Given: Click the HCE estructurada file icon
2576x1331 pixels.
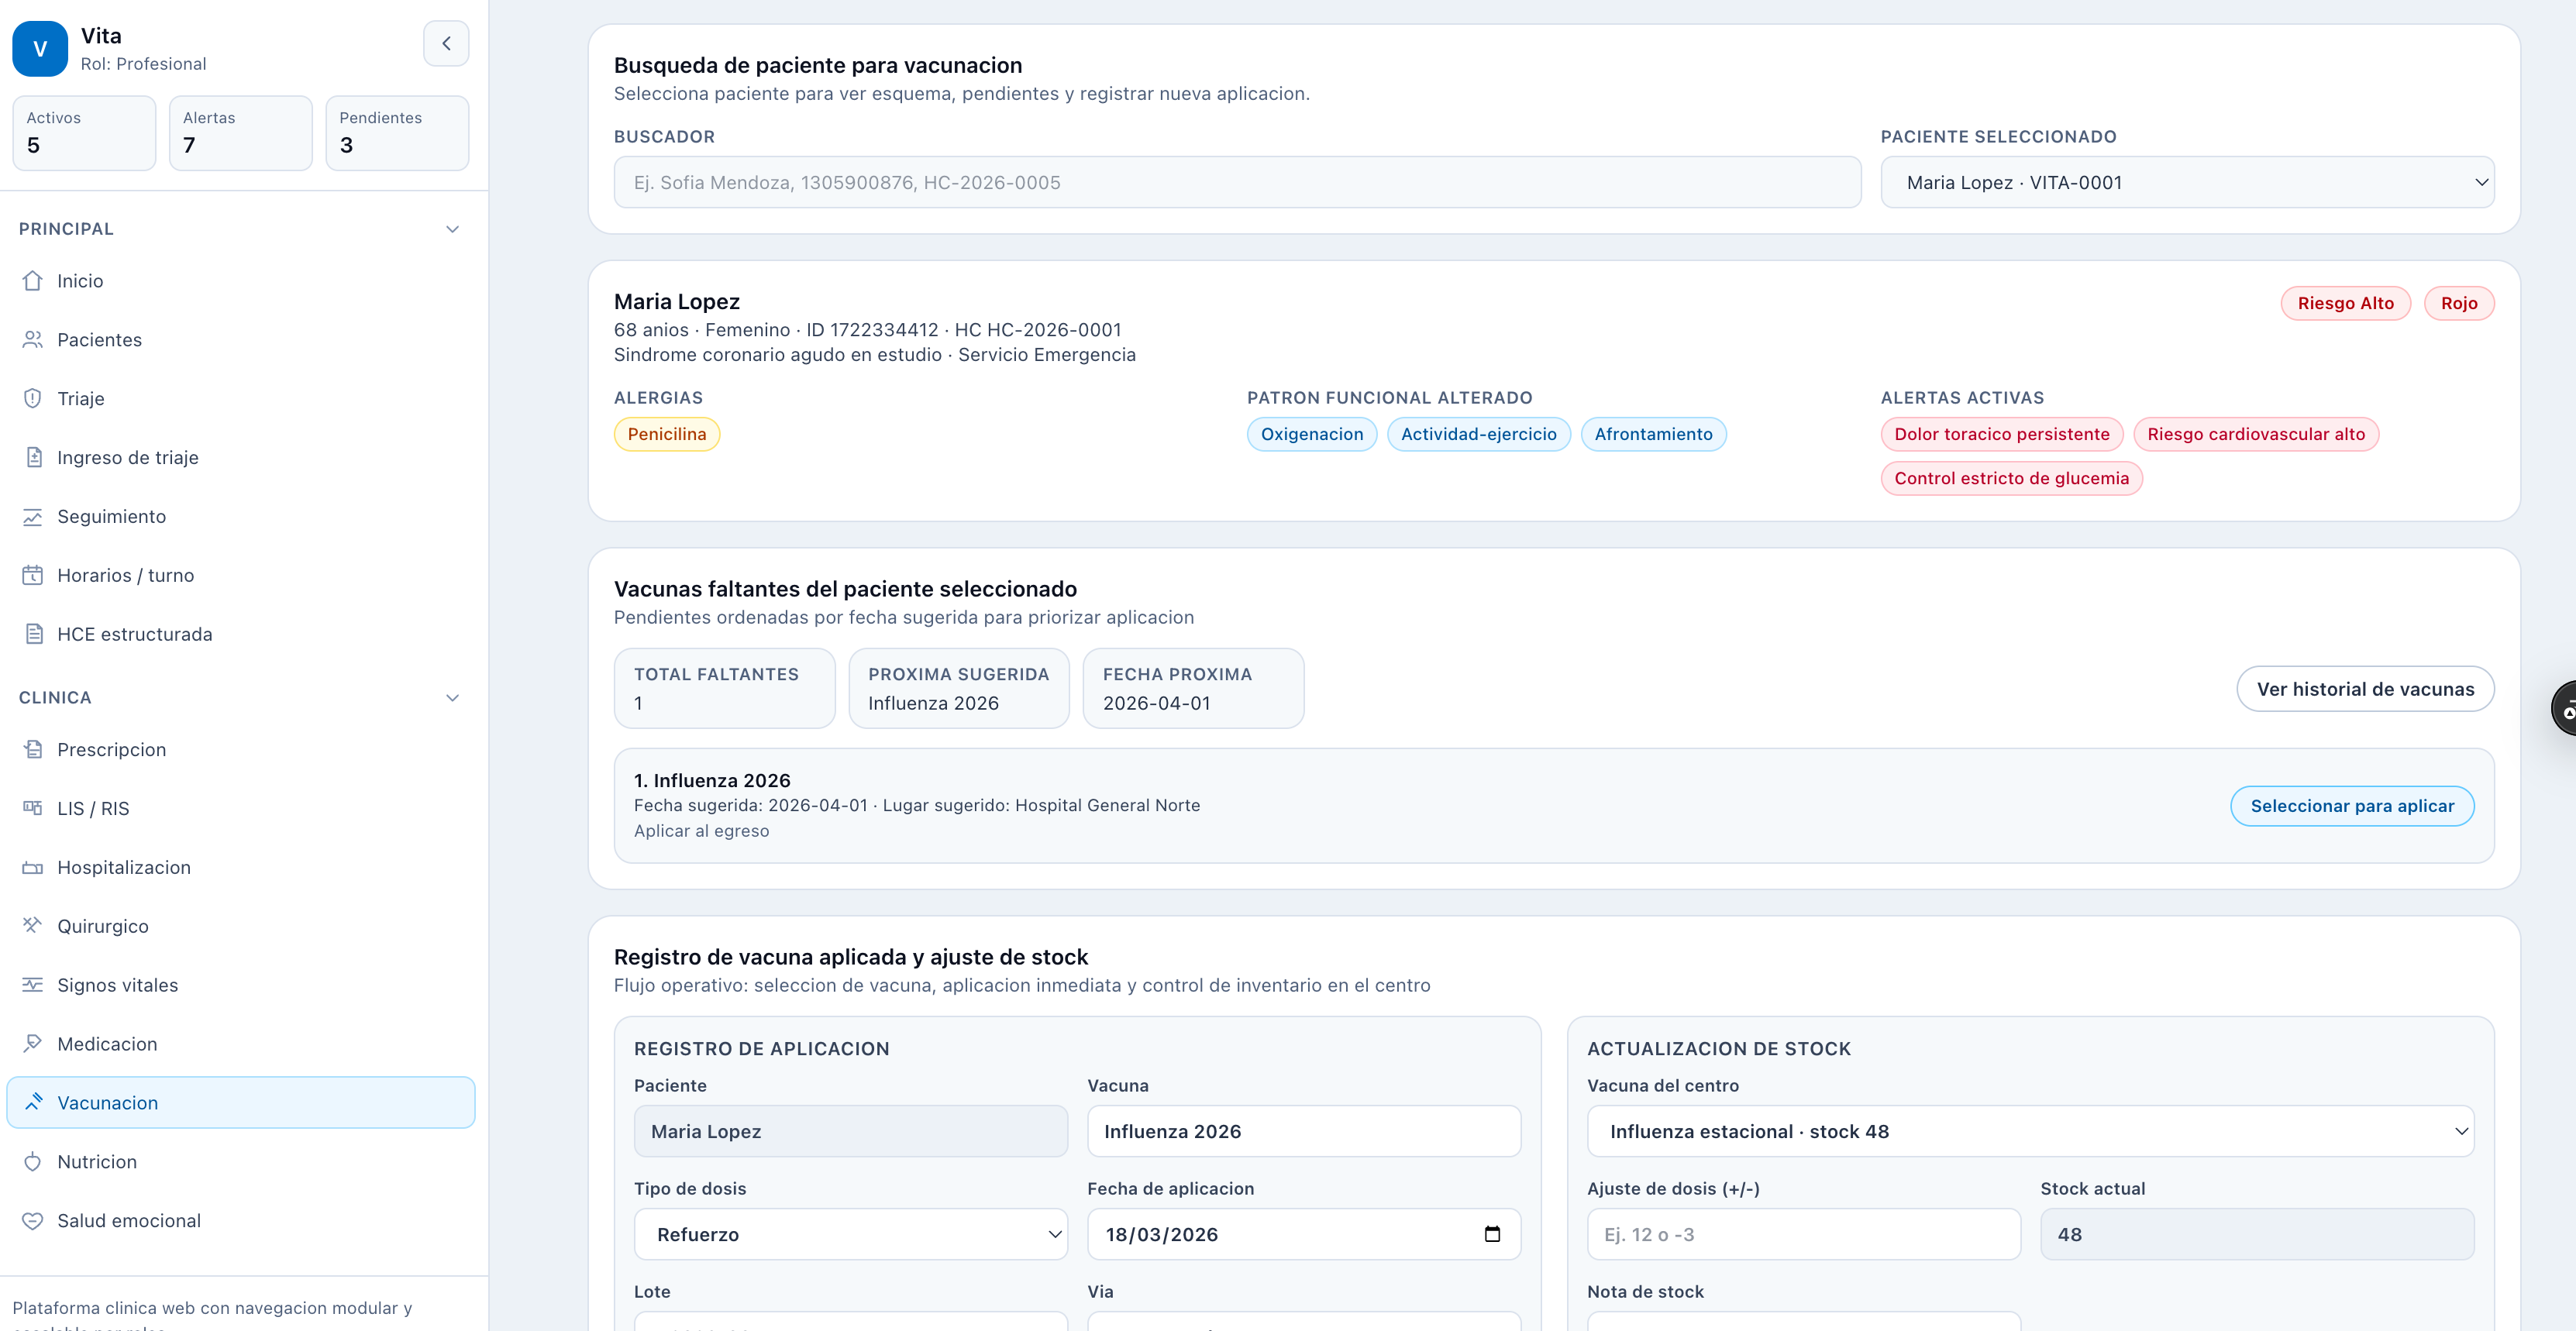Looking at the screenshot, I should coord(33,635).
